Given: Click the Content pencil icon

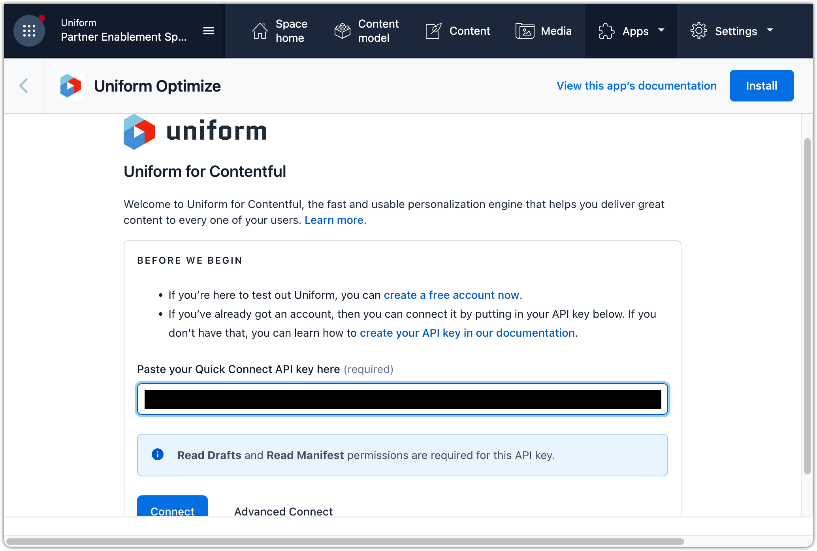Looking at the screenshot, I should pyautogui.click(x=433, y=31).
